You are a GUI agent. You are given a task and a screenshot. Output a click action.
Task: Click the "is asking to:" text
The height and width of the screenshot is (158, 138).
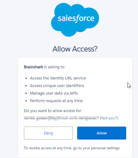(55, 67)
